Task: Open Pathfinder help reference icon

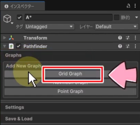Action: tap(120, 46)
